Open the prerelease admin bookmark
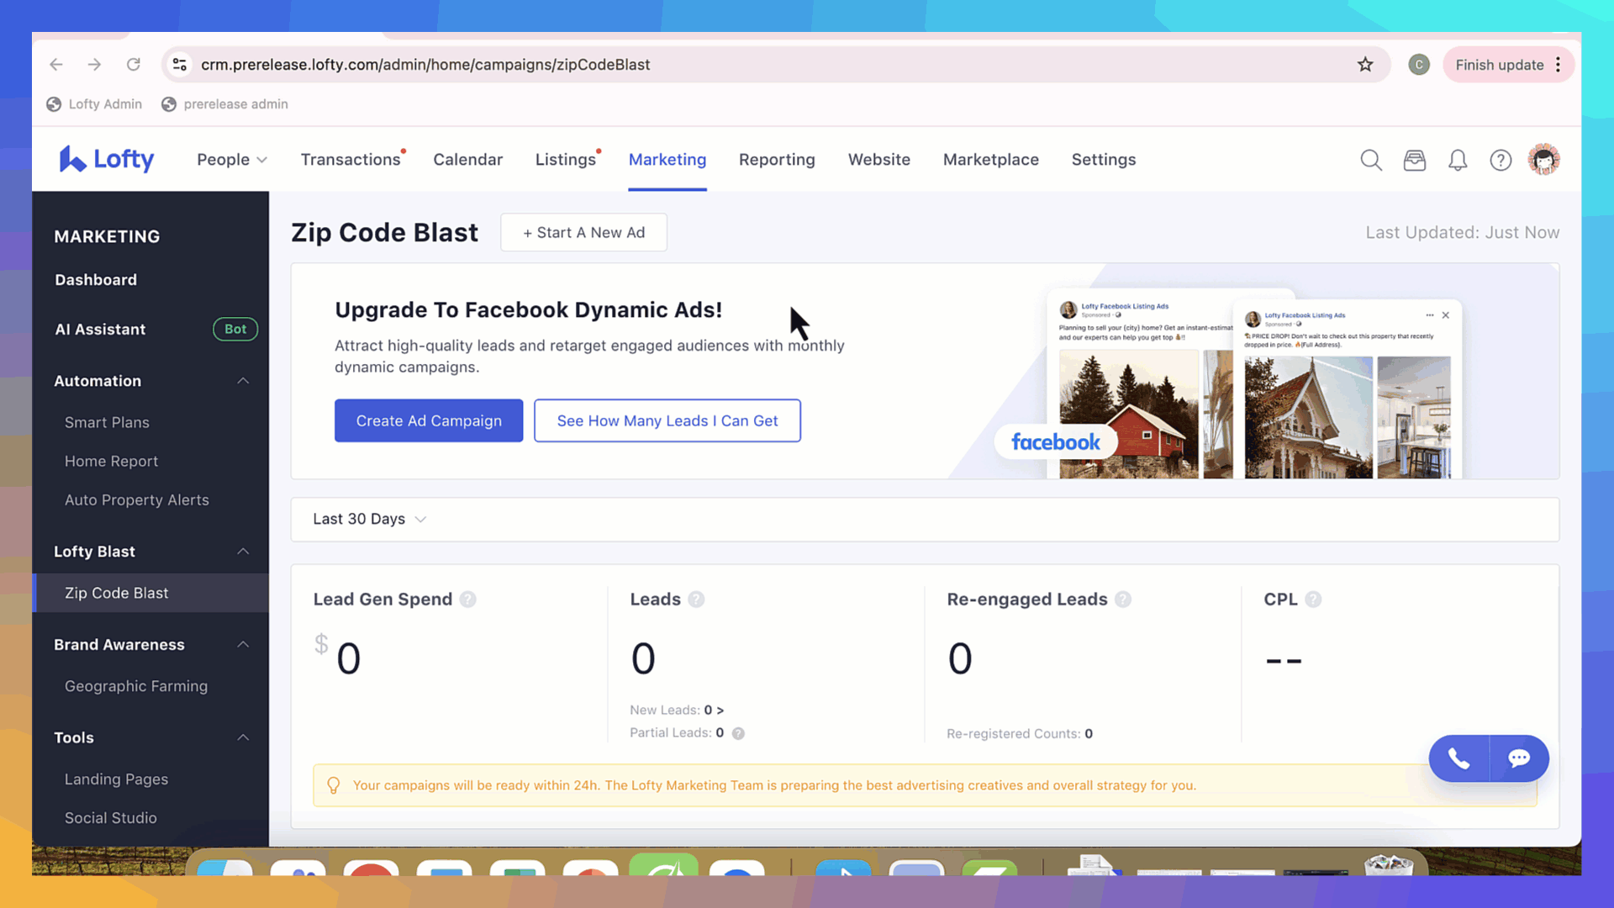 click(224, 104)
